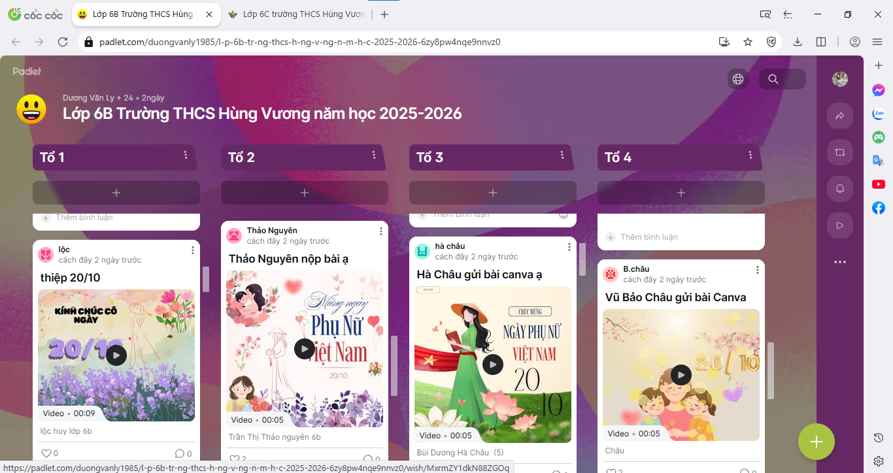
Task: Click the Padlet share arrow icon
Action: pos(840,116)
